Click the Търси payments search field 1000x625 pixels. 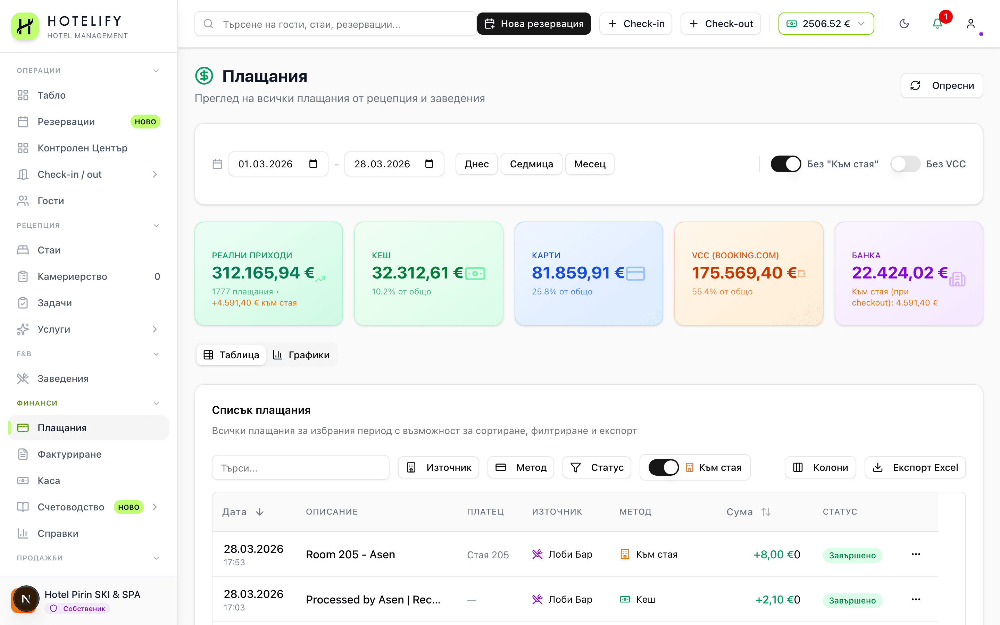pyautogui.click(x=300, y=467)
